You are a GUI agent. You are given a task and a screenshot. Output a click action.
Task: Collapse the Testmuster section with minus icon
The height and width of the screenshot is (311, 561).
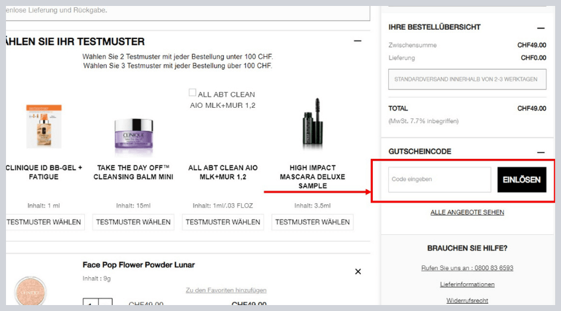[358, 41]
